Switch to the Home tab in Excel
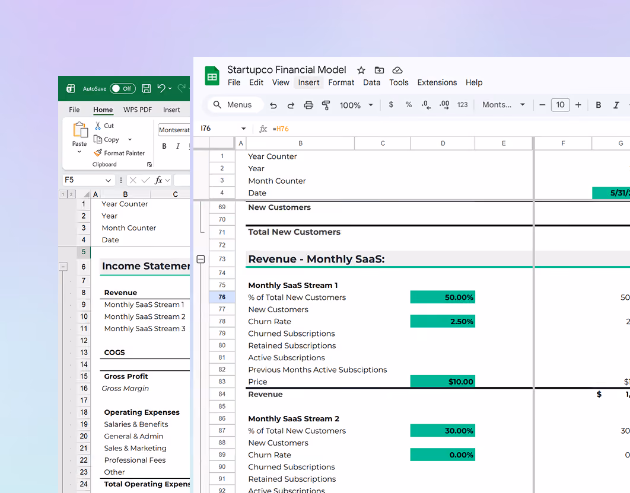Viewport: 630px width, 493px height. [x=103, y=110]
